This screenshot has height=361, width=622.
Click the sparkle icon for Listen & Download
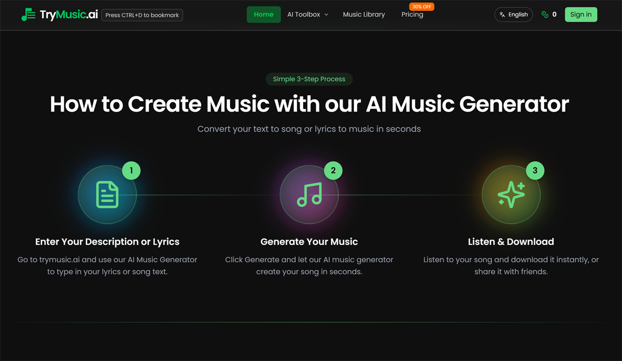[511, 195]
